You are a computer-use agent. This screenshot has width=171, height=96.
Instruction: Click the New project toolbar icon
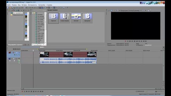[x=8, y=8]
